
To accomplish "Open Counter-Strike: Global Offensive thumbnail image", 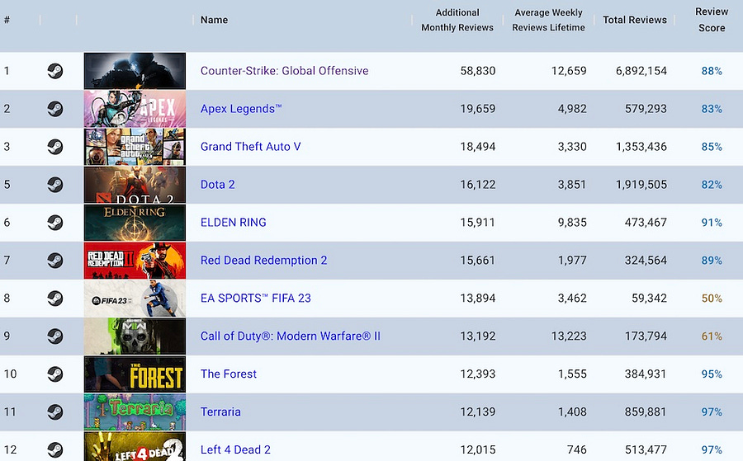I will pyautogui.click(x=135, y=71).
